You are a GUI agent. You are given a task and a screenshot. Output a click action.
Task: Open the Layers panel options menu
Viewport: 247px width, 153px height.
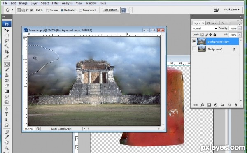[240, 24]
